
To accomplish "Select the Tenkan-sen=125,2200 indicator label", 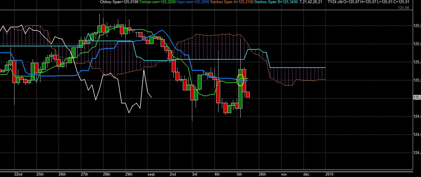I will click(157, 2).
